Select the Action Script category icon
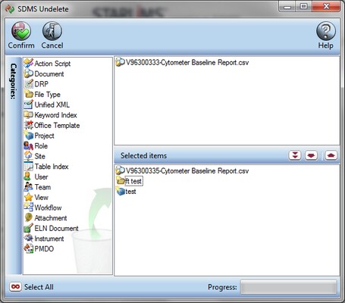Viewport: 345px width, 303px height. tap(29, 63)
